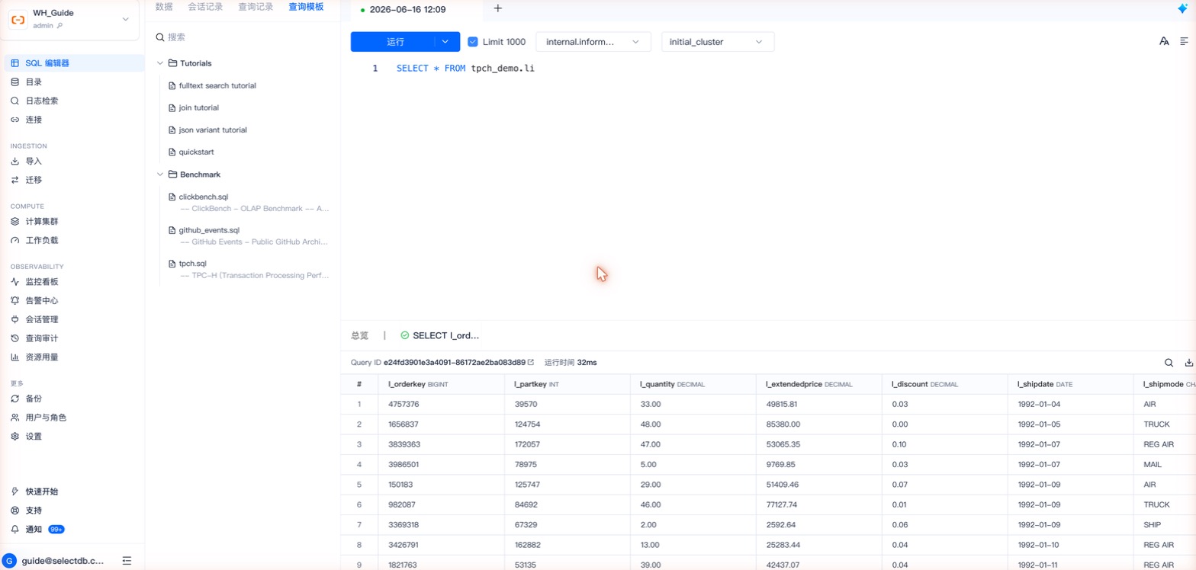Switch to the 查询模板 tab
The width and height of the screenshot is (1196, 570).
coord(306,7)
